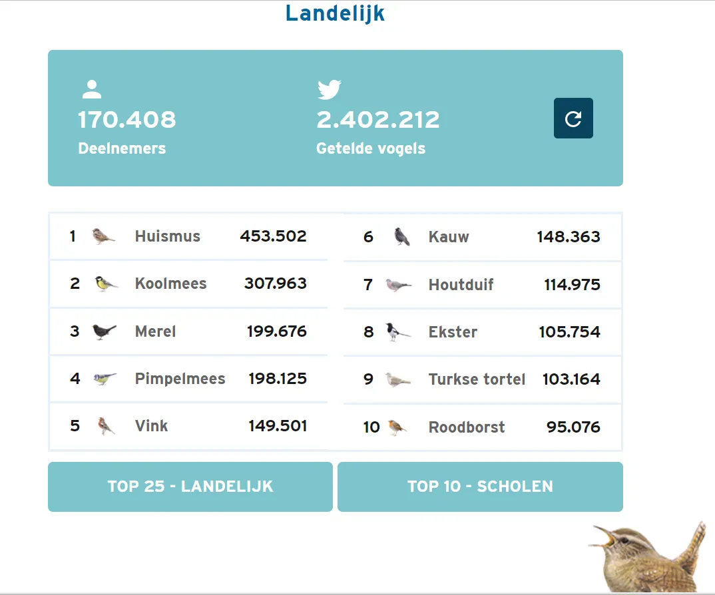Click the Huismus bird icon
Viewport: 715px width, 595px height.
(103, 236)
